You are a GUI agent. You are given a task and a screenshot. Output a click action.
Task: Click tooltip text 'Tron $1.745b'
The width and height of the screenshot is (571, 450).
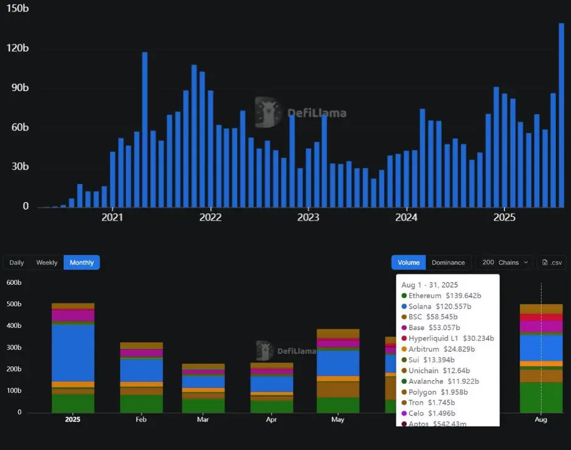(x=432, y=403)
